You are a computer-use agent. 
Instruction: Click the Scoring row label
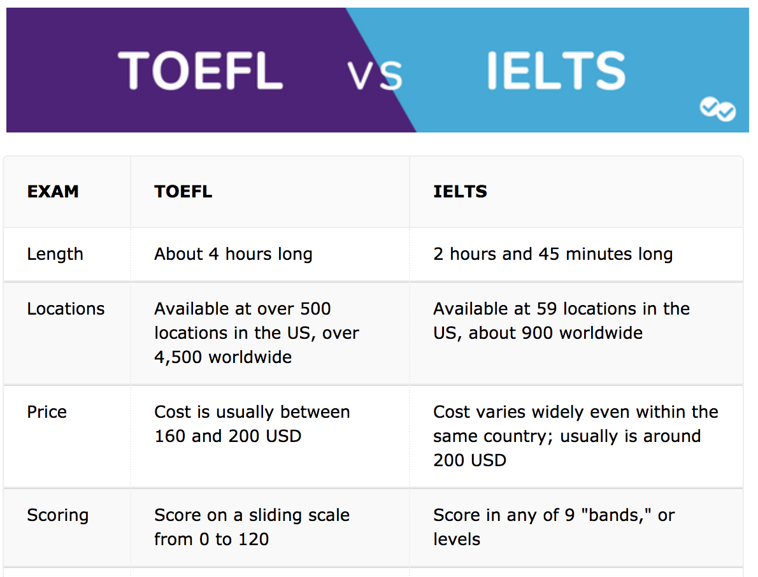click(x=58, y=516)
